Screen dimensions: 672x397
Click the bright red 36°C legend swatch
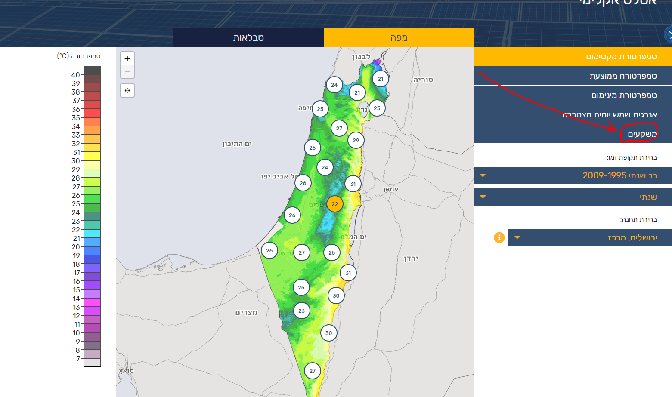[x=92, y=113]
